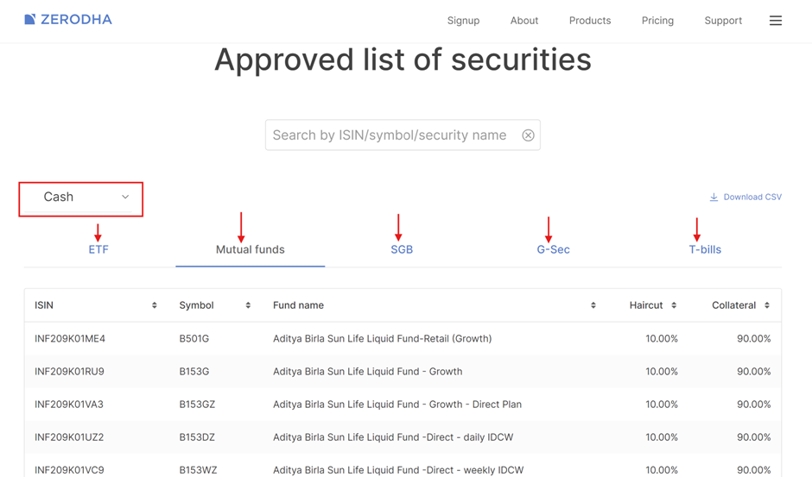Click 90.00% collateral in B153WZ row
812x477 pixels.
(x=754, y=470)
